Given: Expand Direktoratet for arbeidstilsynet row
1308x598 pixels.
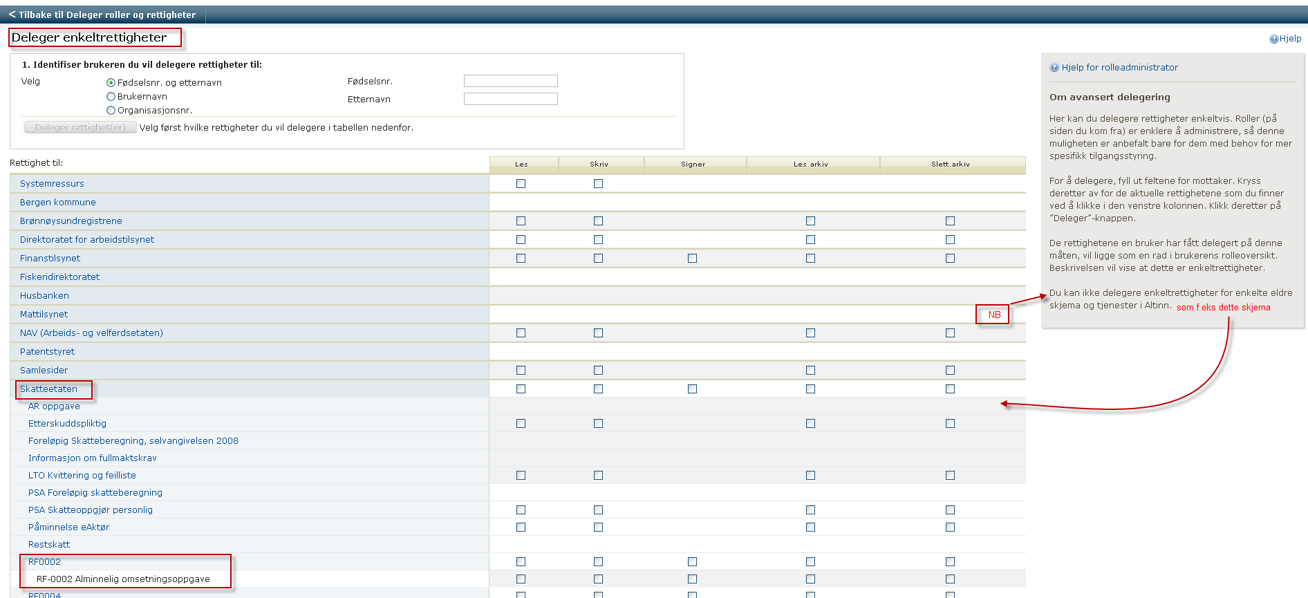Looking at the screenshot, I should (x=87, y=239).
